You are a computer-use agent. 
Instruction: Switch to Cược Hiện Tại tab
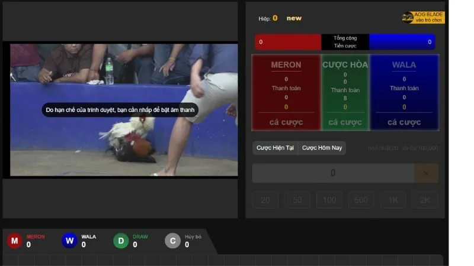[275, 148]
